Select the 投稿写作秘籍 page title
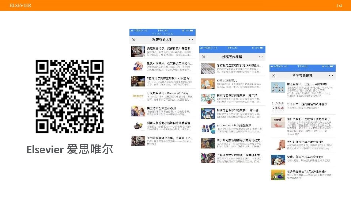This screenshot has width=351, height=197. click(x=232, y=57)
